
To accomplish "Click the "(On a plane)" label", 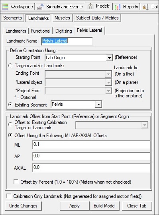I will pos(126,82).
